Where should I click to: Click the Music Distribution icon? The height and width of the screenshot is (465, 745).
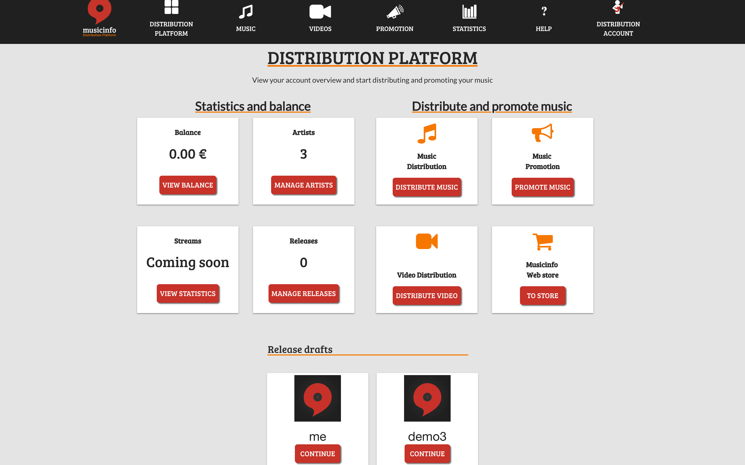pyautogui.click(x=426, y=133)
